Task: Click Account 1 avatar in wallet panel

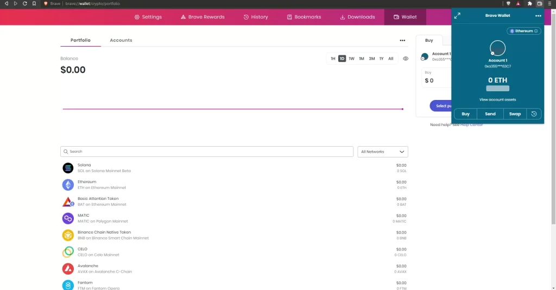Action: pos(497,48)
